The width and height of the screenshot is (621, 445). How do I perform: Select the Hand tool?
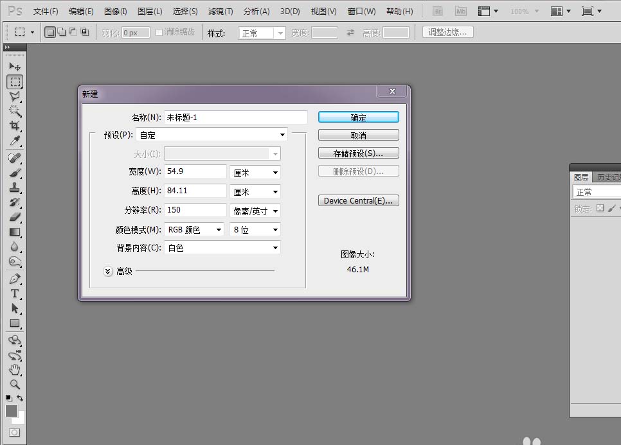click(15, 371)
